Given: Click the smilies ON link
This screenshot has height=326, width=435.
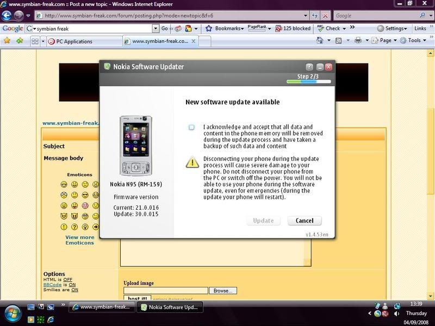Looking at the screenshot, I should (74, 290).
